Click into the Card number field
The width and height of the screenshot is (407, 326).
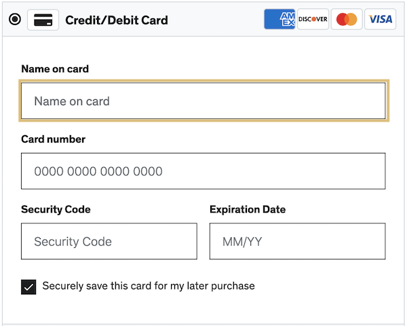[x=203, y=171]
